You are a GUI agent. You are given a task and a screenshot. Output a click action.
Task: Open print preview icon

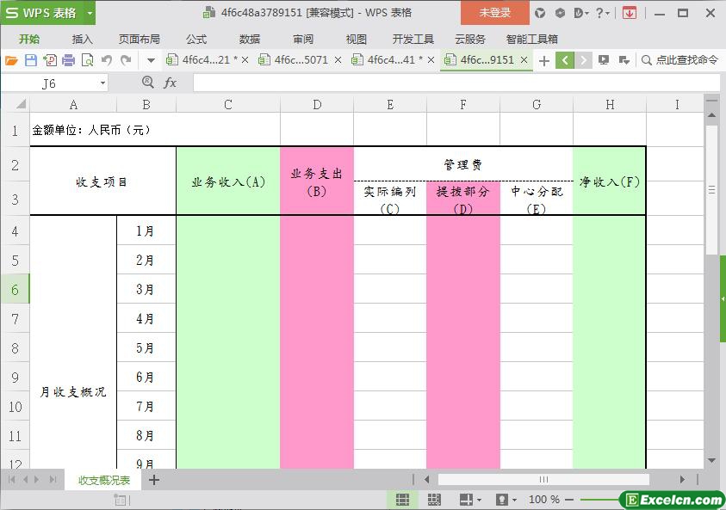coord(87,60)
